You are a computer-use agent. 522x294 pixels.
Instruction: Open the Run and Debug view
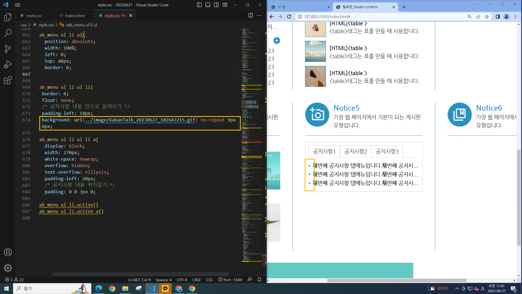pyautogui.click(x=8, y=65)
